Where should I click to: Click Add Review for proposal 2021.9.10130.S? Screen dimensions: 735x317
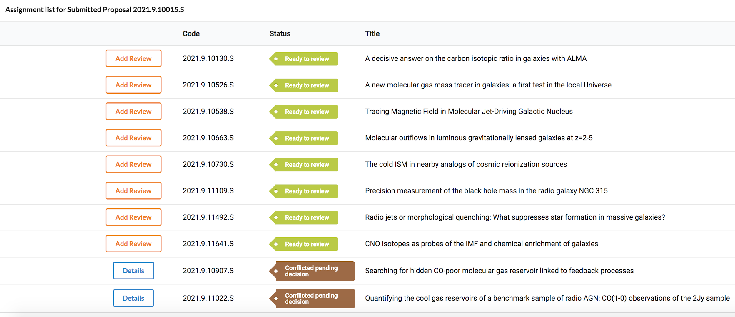click(133, 58)
